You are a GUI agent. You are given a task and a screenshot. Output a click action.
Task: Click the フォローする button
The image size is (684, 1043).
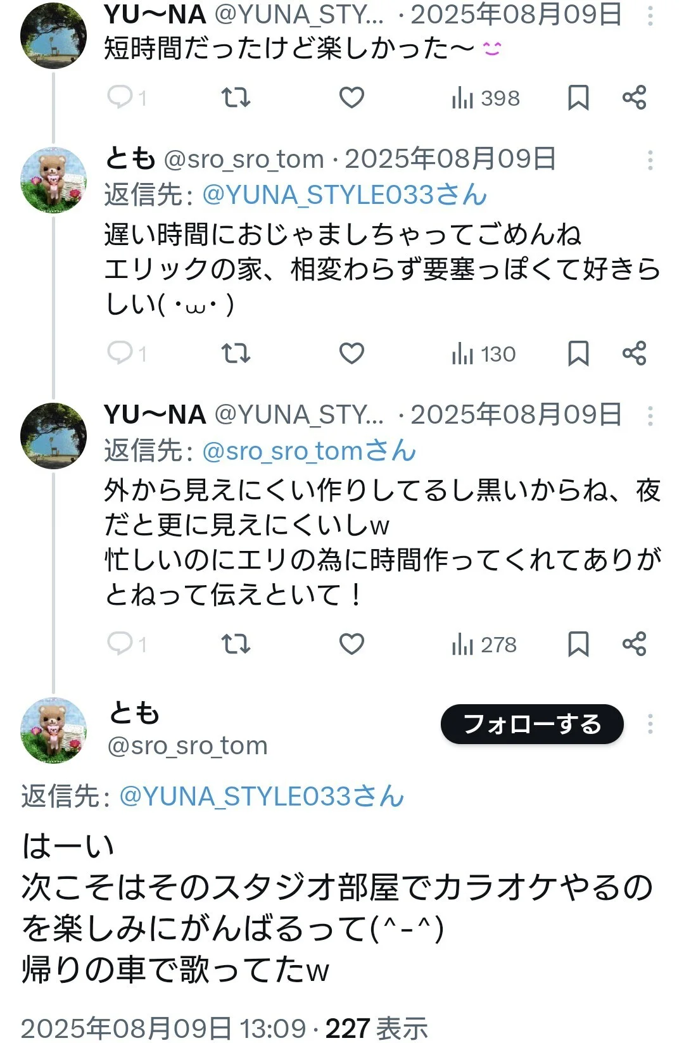532,724
